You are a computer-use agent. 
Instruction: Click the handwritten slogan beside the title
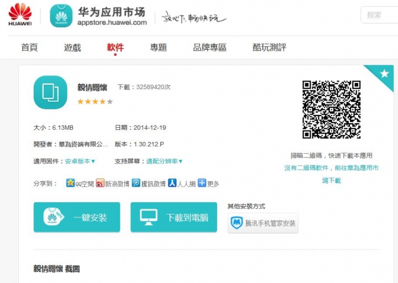193,17
